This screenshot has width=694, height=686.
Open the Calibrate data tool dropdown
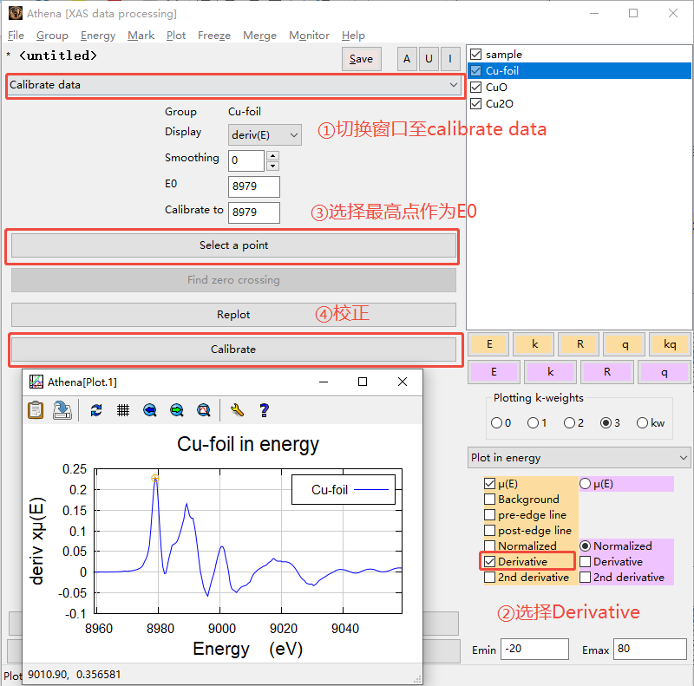[233, 85]
